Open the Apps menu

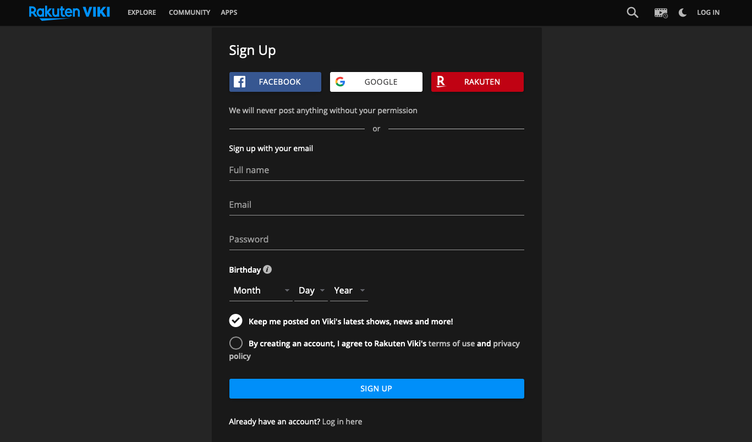(229, 13)
